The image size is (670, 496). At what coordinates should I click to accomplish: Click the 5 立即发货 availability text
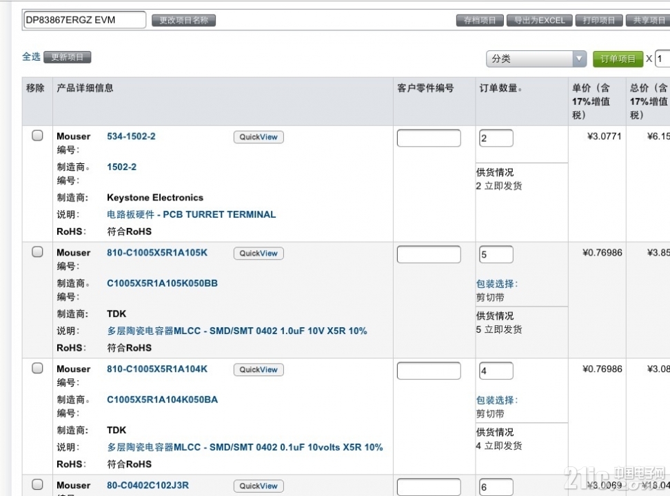coord(499,329)
